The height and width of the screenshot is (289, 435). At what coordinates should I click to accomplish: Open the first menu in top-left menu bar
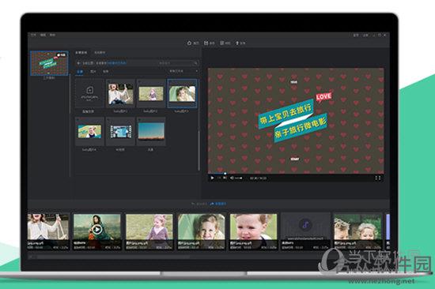(33, 35)
